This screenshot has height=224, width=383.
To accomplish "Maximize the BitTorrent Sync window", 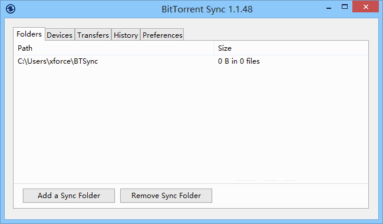I will (x=345, y=7).
